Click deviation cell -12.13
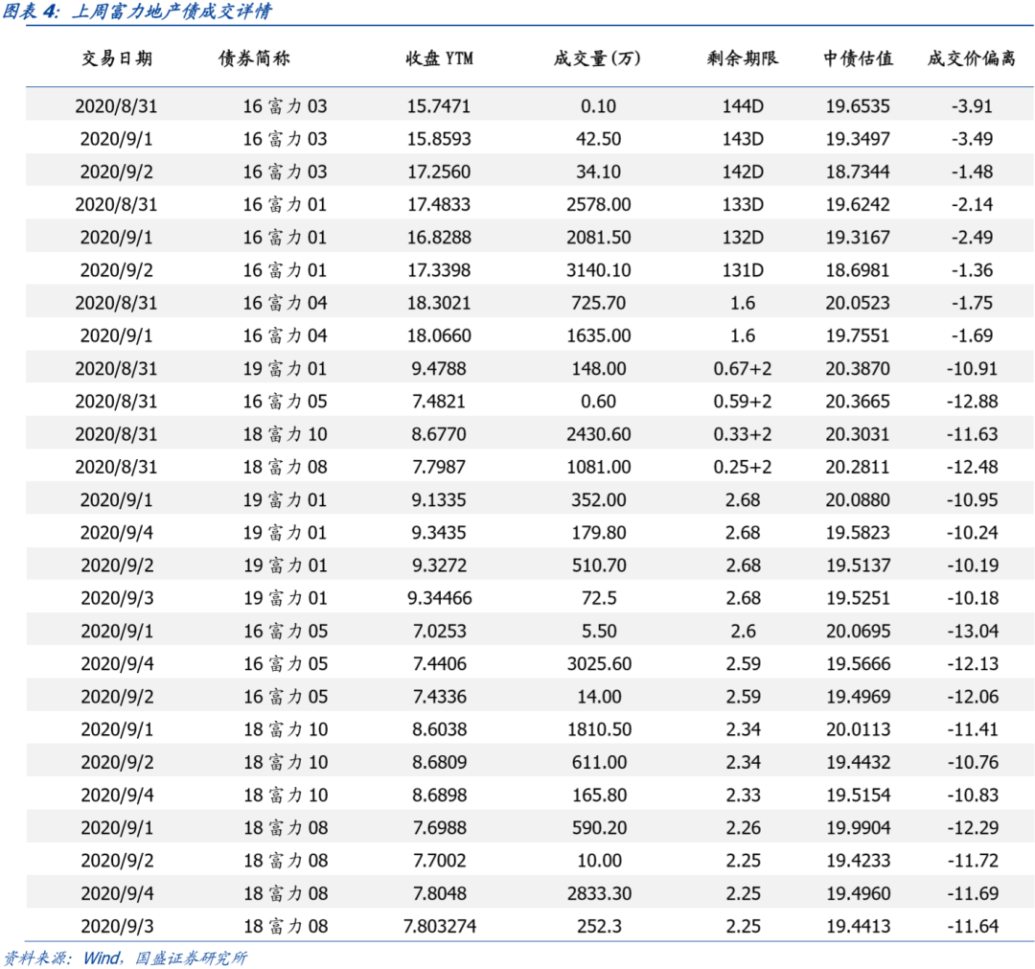1035x969 pixels. 973,664
